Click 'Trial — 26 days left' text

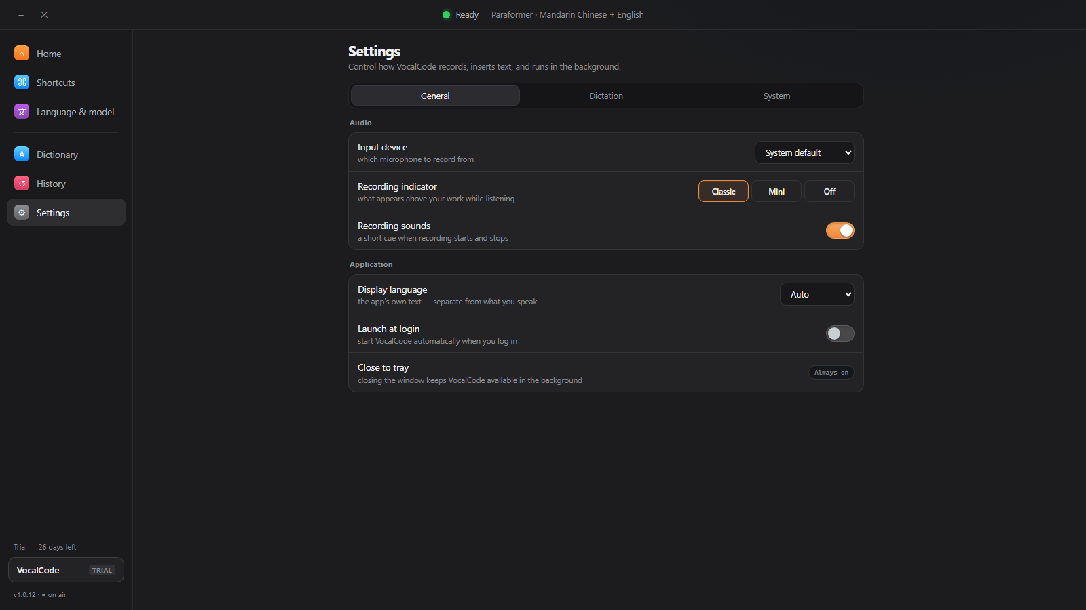coord(45,547)
